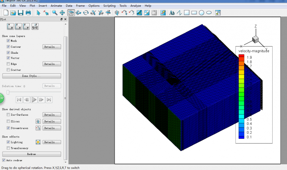Open the Animate menu
The image size is (287, 170).
pos(56,6)
